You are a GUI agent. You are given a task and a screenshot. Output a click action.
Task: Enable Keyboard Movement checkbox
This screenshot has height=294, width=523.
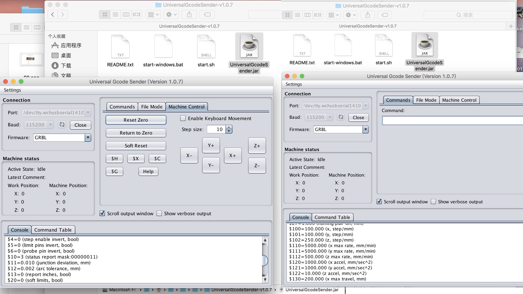(x=183, y=118)
